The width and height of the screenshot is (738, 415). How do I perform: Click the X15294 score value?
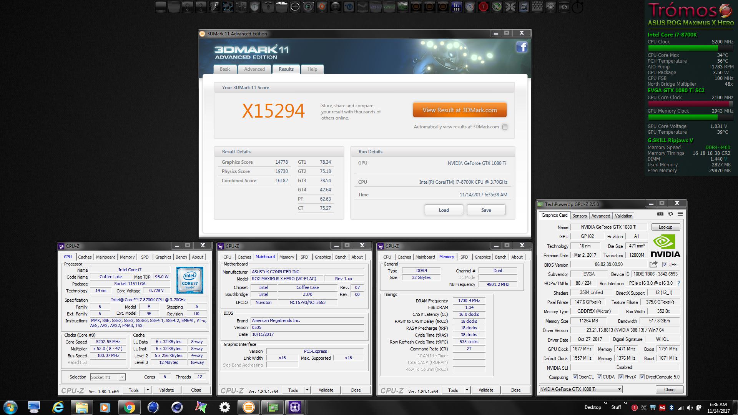[x=273, y=111]
